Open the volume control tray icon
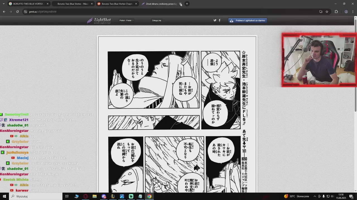The image size is (357, 200). tap(332, 196)
